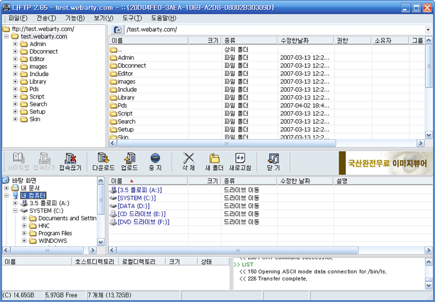Select the Library folder in remote file list

126,98
